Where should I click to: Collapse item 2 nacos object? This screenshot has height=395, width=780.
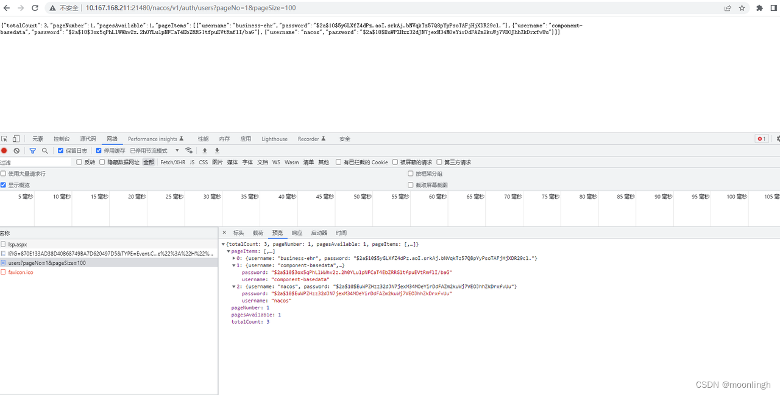pos(234,286)
